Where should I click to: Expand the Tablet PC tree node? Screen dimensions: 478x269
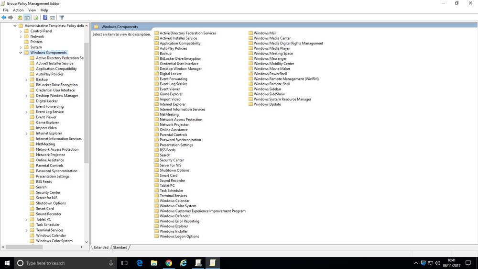[26, 220]
